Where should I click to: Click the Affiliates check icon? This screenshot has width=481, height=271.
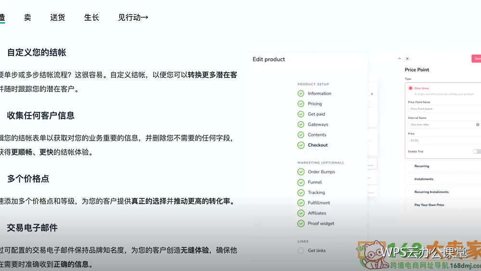[x=301, y=213]
